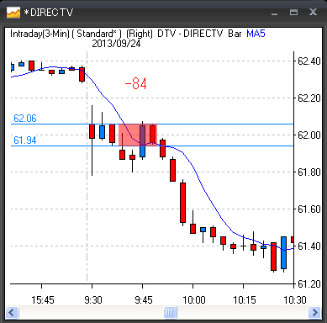Click the tall blue candle near 10:30
327x323 pixels.
point(283,252)
